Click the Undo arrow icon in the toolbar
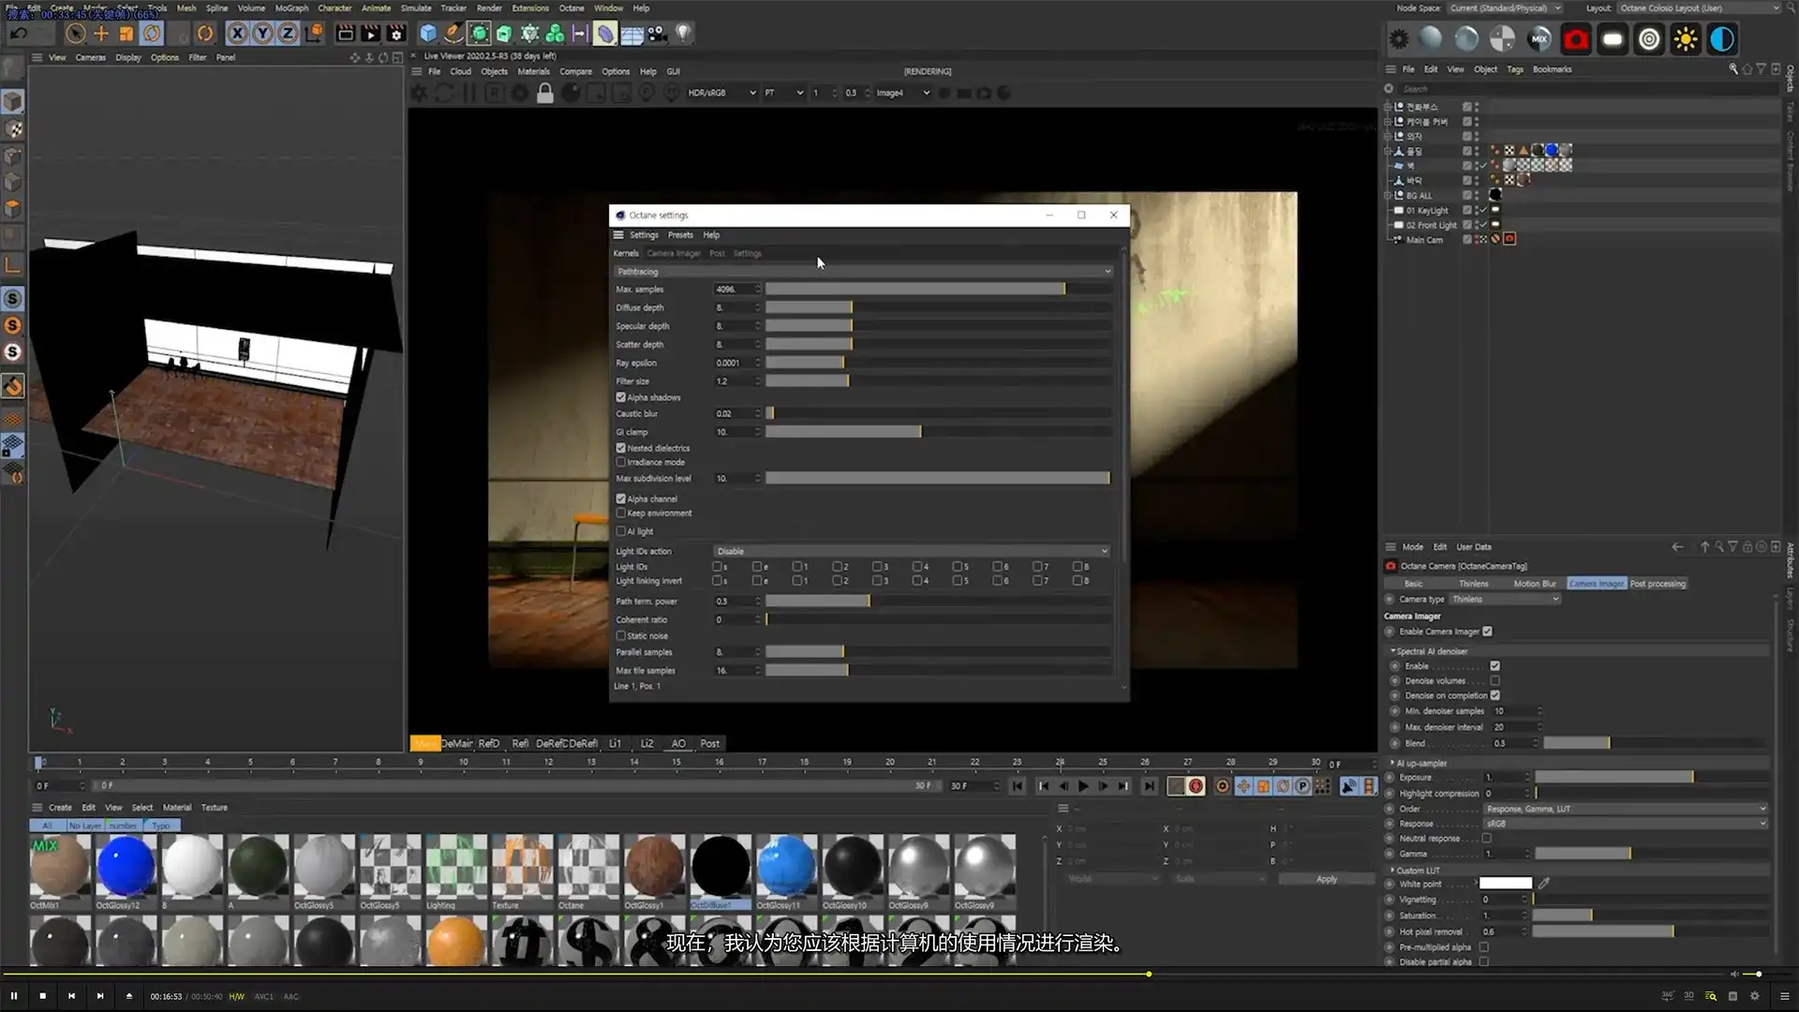 pos(19,33)
